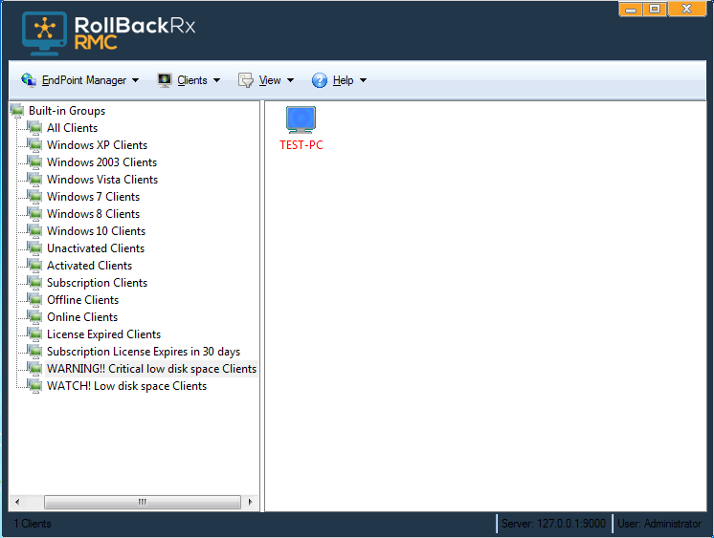Open the Clients menu

tap(189, 80)
